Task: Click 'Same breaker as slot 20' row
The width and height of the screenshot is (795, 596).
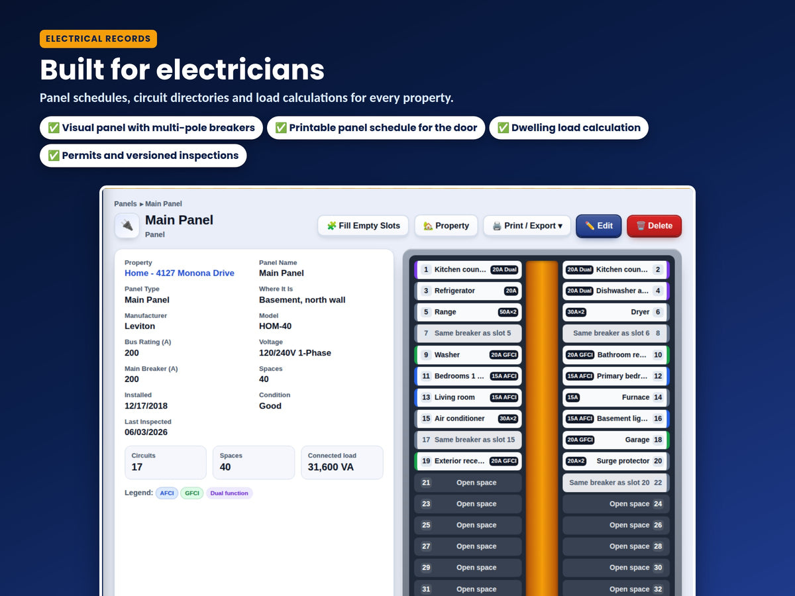Action: click(616, 483)
